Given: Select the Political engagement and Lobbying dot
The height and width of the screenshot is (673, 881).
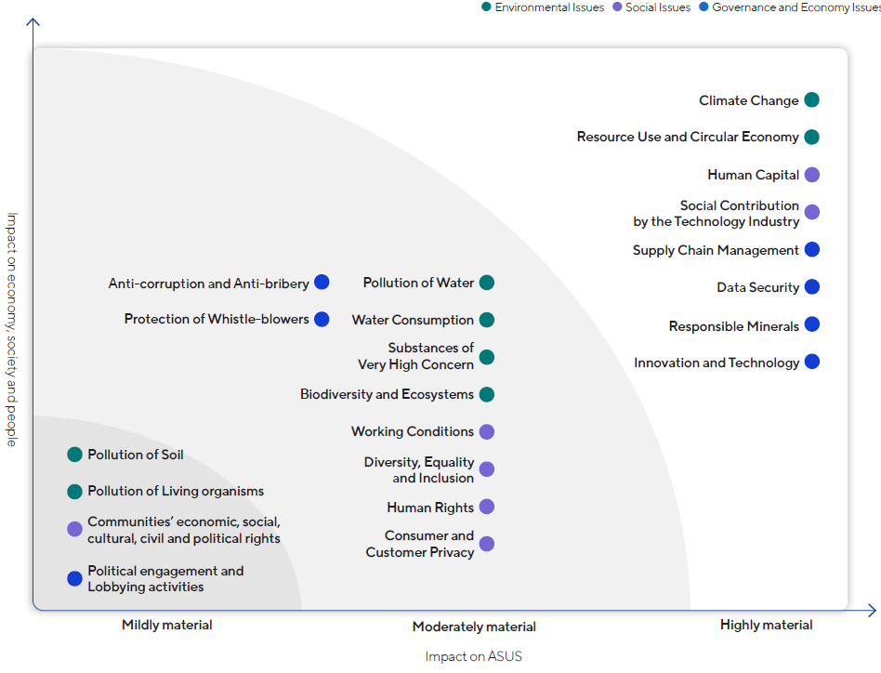Looking at the screenshot, I should pos(75,578).
